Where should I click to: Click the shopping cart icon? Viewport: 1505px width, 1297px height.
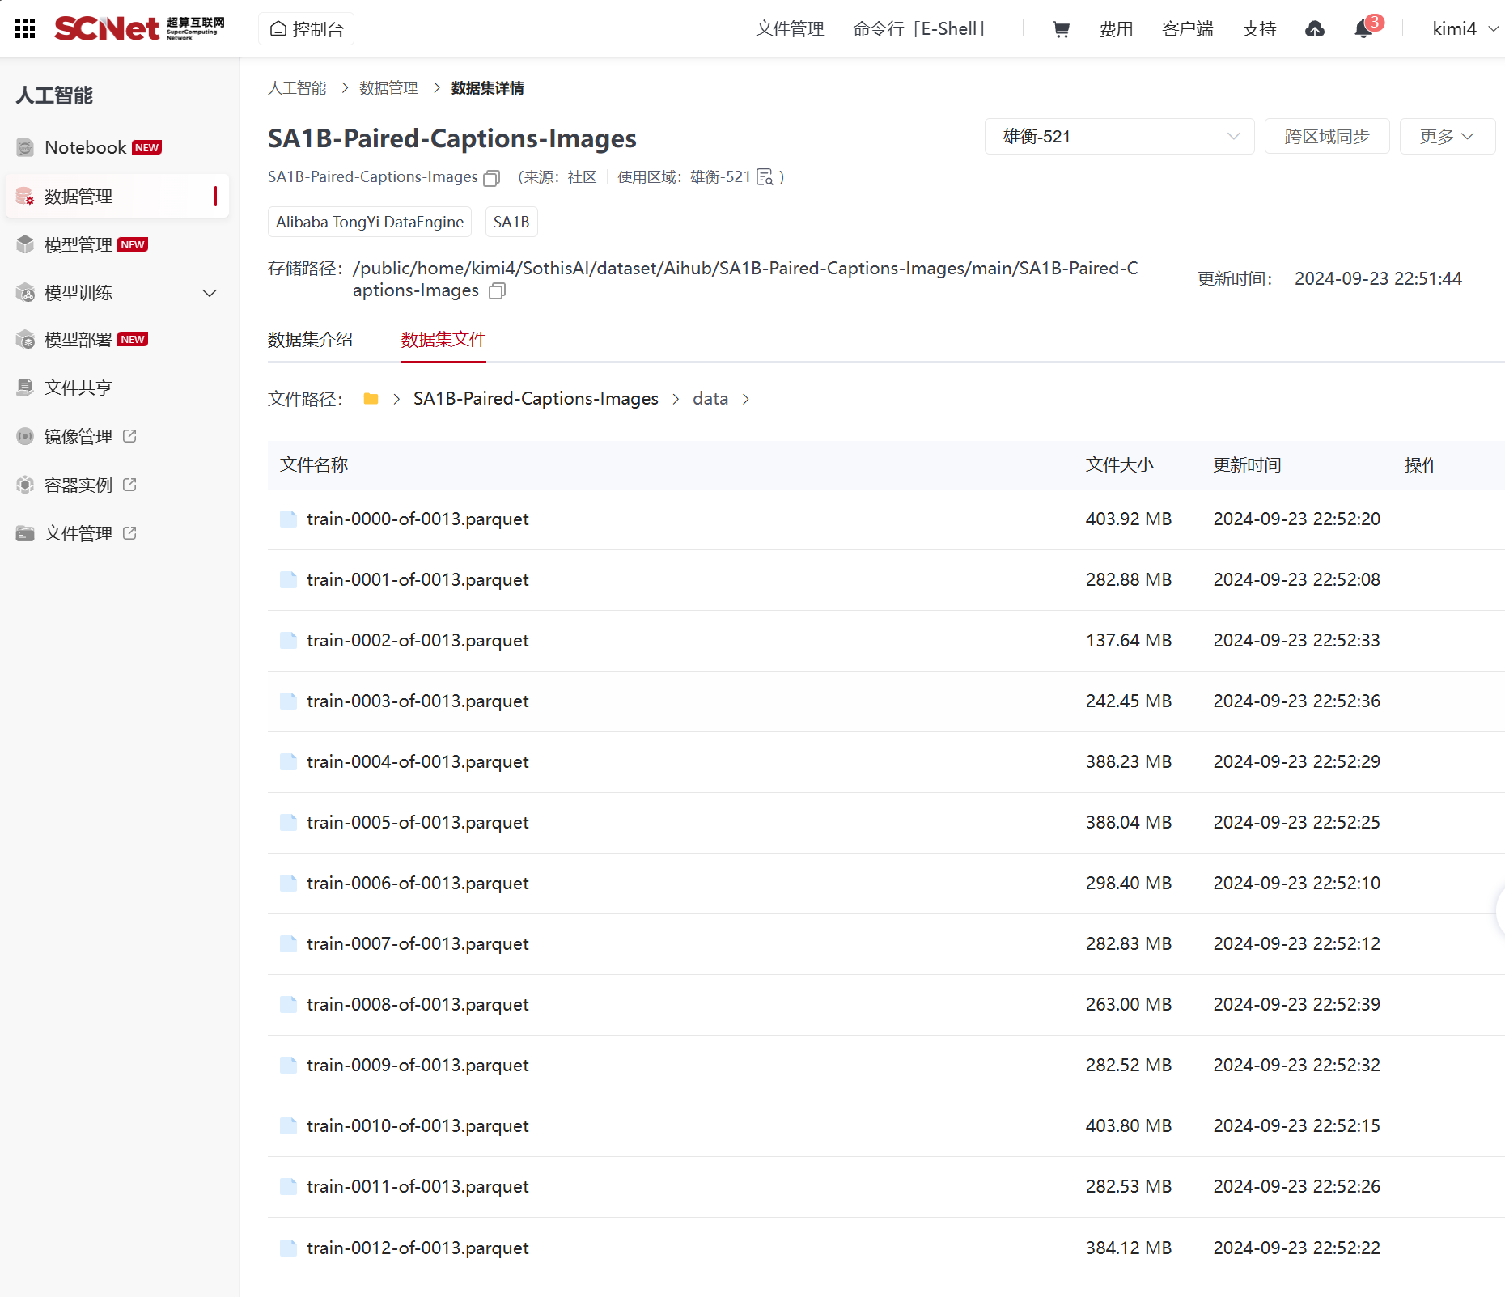1061,29
